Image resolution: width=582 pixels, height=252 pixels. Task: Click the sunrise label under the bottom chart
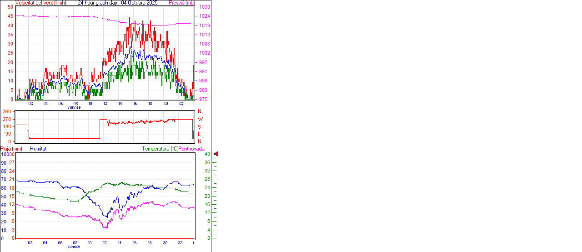[x=74, y=247]
